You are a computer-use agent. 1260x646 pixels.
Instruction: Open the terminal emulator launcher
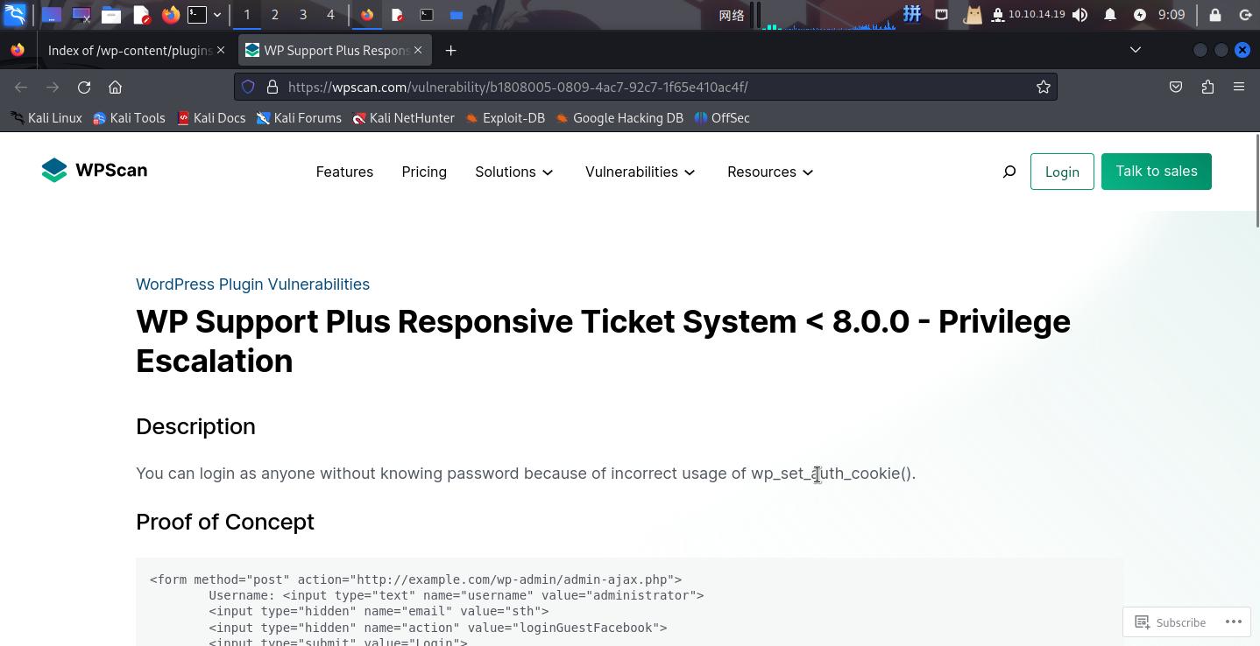click(197, 15)
